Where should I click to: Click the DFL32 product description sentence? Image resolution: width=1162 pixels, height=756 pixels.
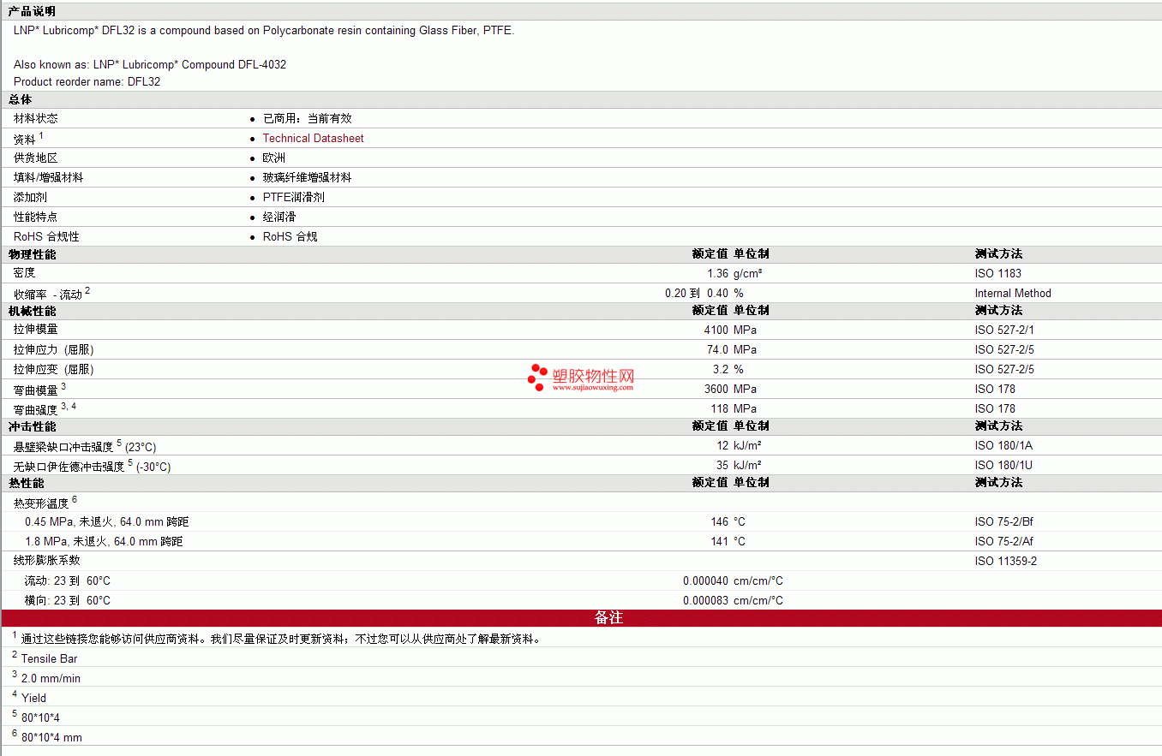coord(264,30)
